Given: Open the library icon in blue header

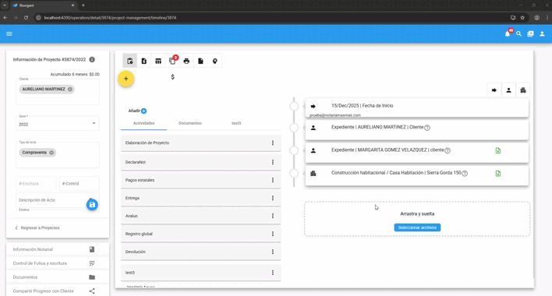Looking at the screenshot, I should tap(530, 33).
